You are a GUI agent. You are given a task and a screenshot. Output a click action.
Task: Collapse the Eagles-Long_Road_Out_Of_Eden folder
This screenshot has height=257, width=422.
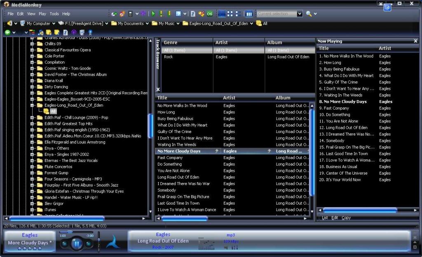tap(32, 105)
